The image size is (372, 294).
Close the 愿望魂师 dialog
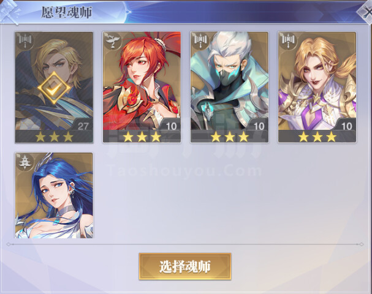pyautogui.click(x=366, y=12)
